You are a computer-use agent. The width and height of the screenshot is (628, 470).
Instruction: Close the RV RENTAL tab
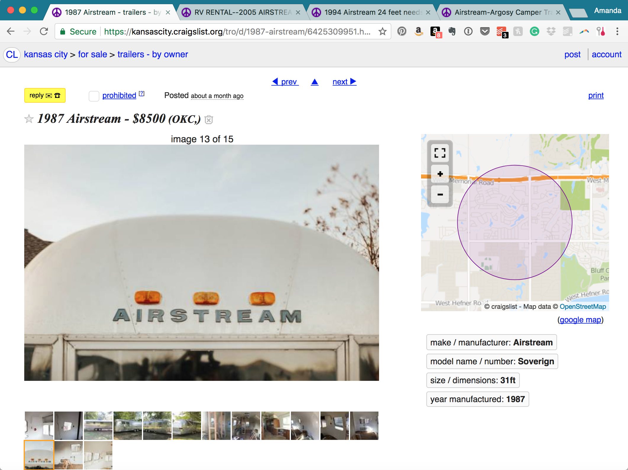pyautogui.click(x=298, y=12)
